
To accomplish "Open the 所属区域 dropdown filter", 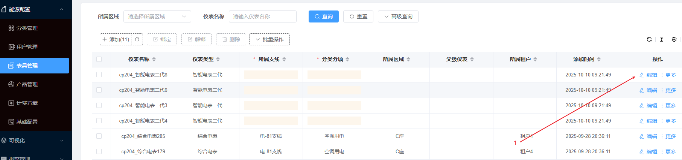I will [157, 16].
